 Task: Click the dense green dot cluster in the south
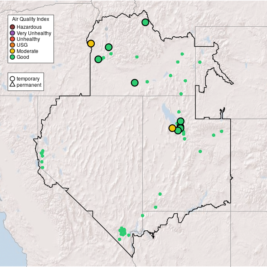pyautogui.click(x=122, y=231)
